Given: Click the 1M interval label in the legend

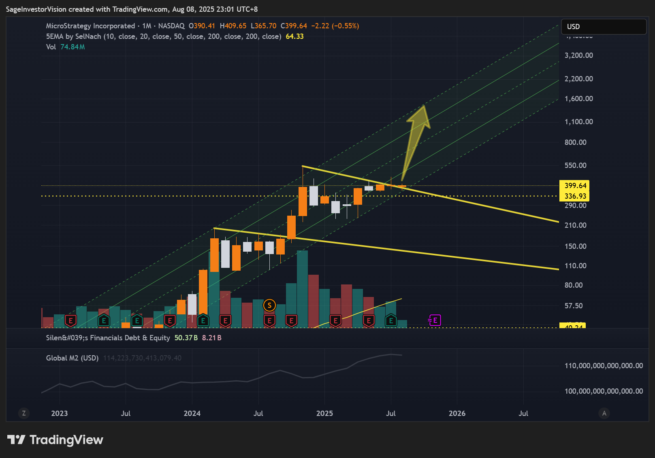Looking at the screenshot, I should click(147, 26).
